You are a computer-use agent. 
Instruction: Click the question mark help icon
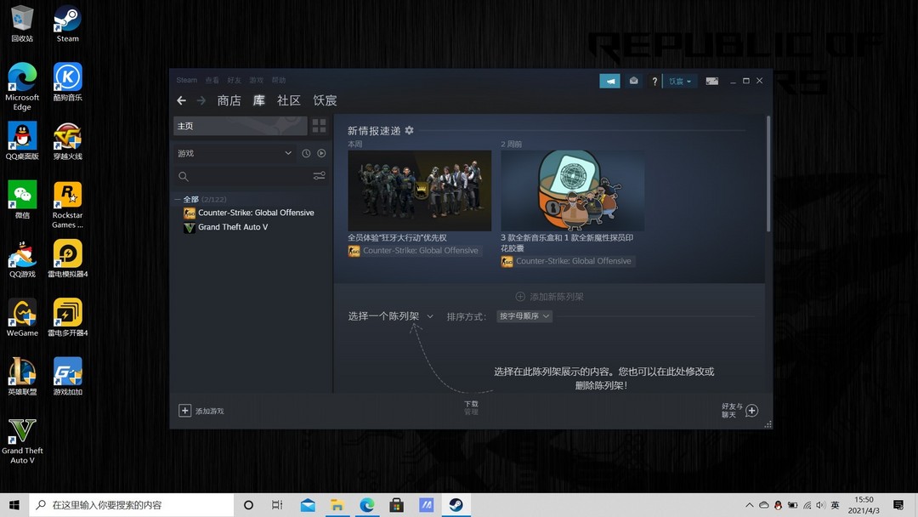point(654,81)
